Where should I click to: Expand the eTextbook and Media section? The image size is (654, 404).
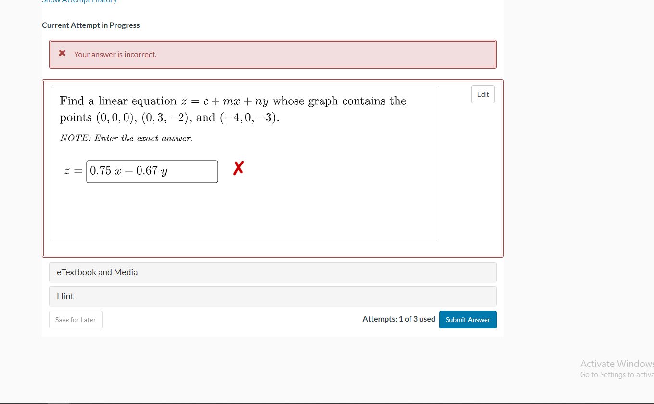(97, 272)
